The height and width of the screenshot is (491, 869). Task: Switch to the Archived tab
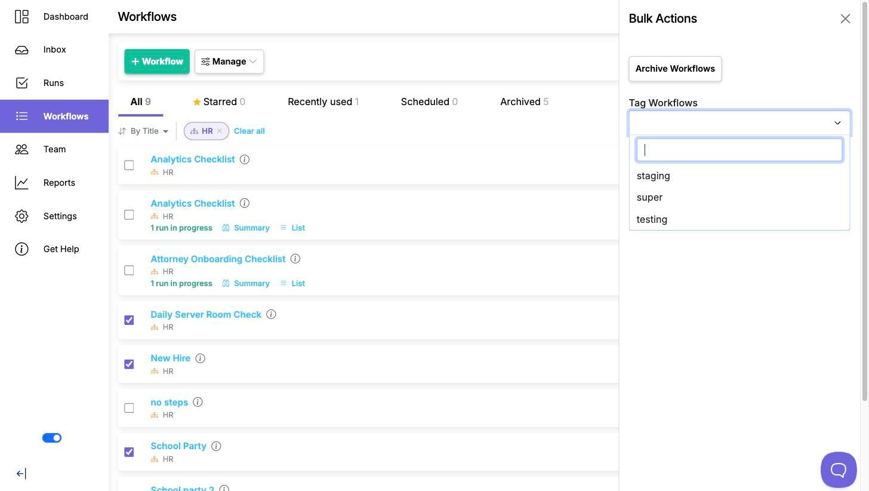pos(524,102)
